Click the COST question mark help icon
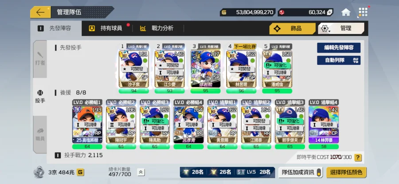399x184 pixels. coord(358,157)
